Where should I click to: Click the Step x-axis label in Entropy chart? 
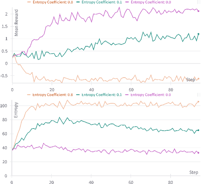coord(193,172)
